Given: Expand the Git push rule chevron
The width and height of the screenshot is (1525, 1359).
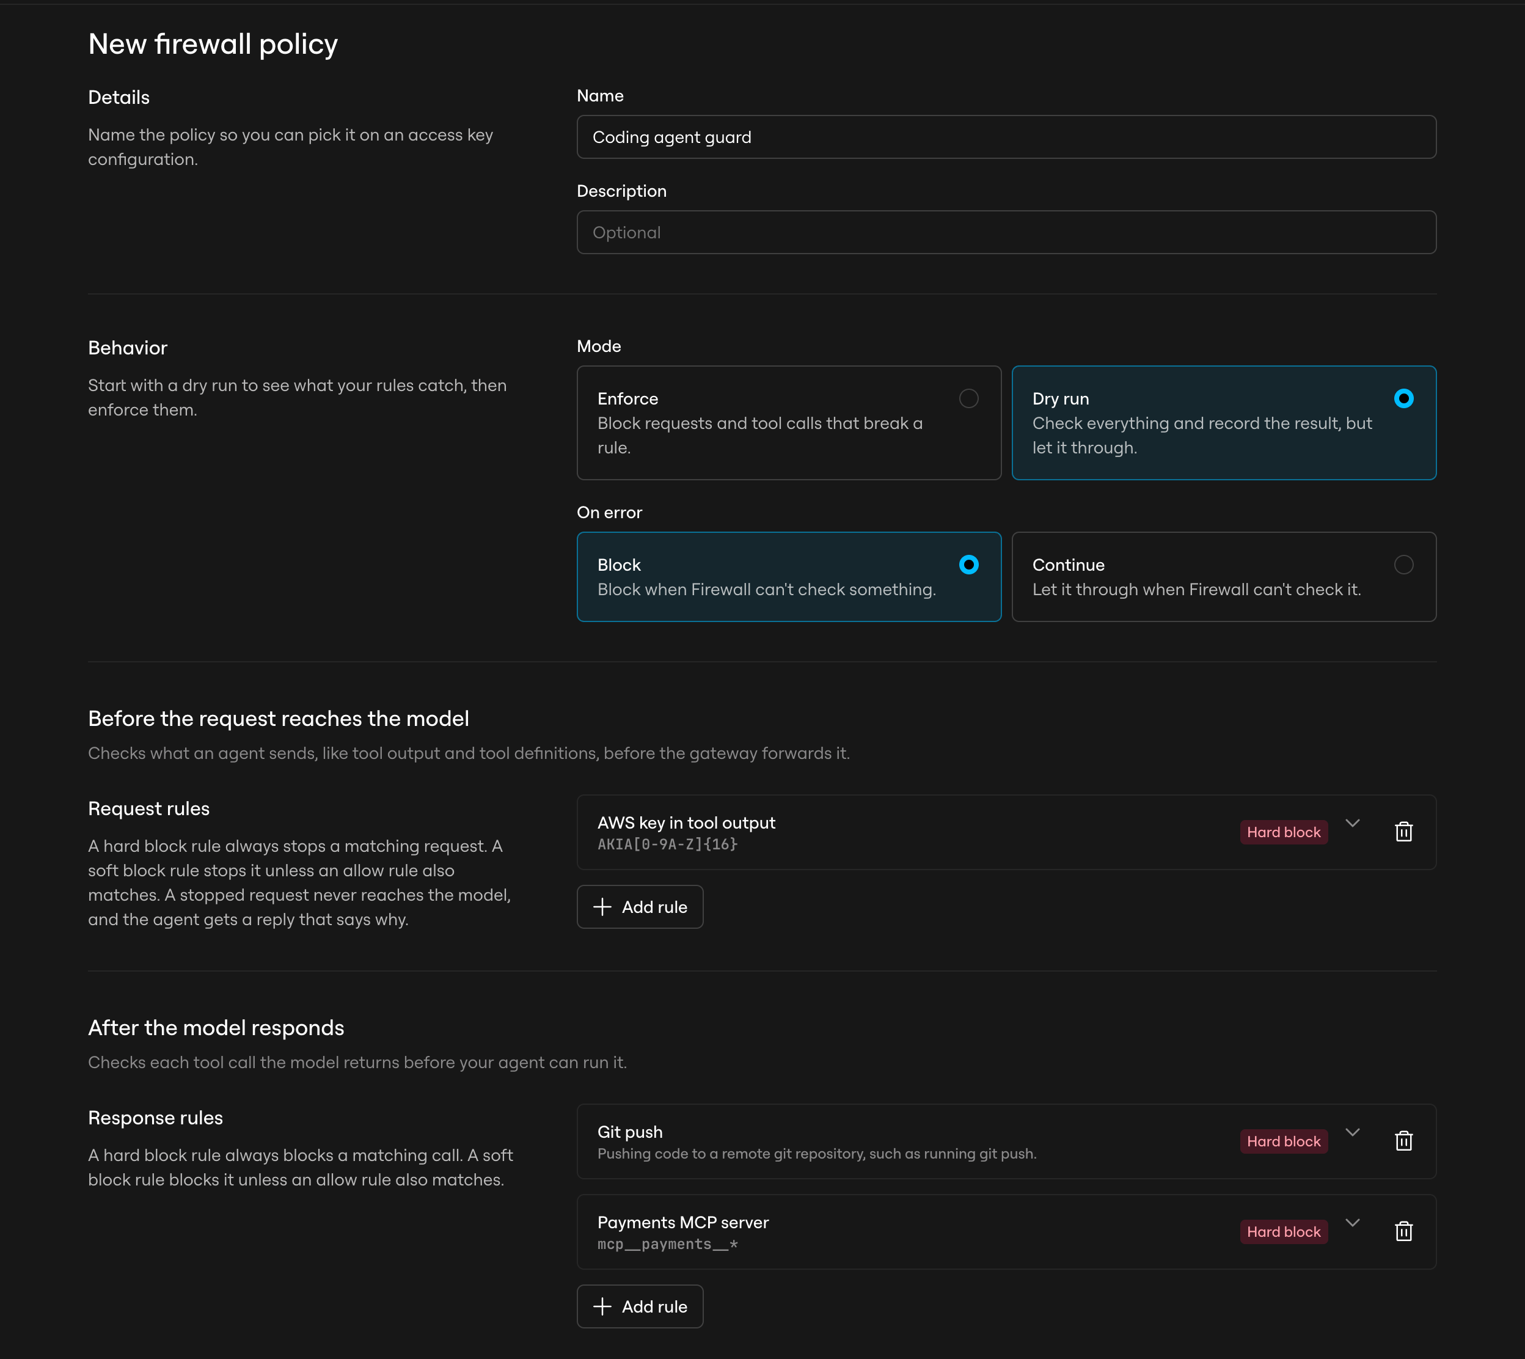Looking at the screenshot, I should tap(1353, 1132).
